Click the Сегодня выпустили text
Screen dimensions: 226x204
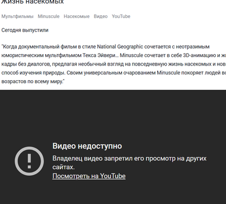pyautogui.click(x=25, y=30)
